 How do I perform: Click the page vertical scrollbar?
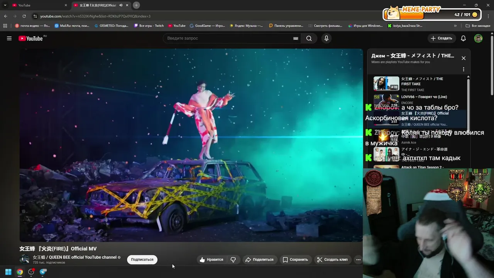tap(492, 66)
